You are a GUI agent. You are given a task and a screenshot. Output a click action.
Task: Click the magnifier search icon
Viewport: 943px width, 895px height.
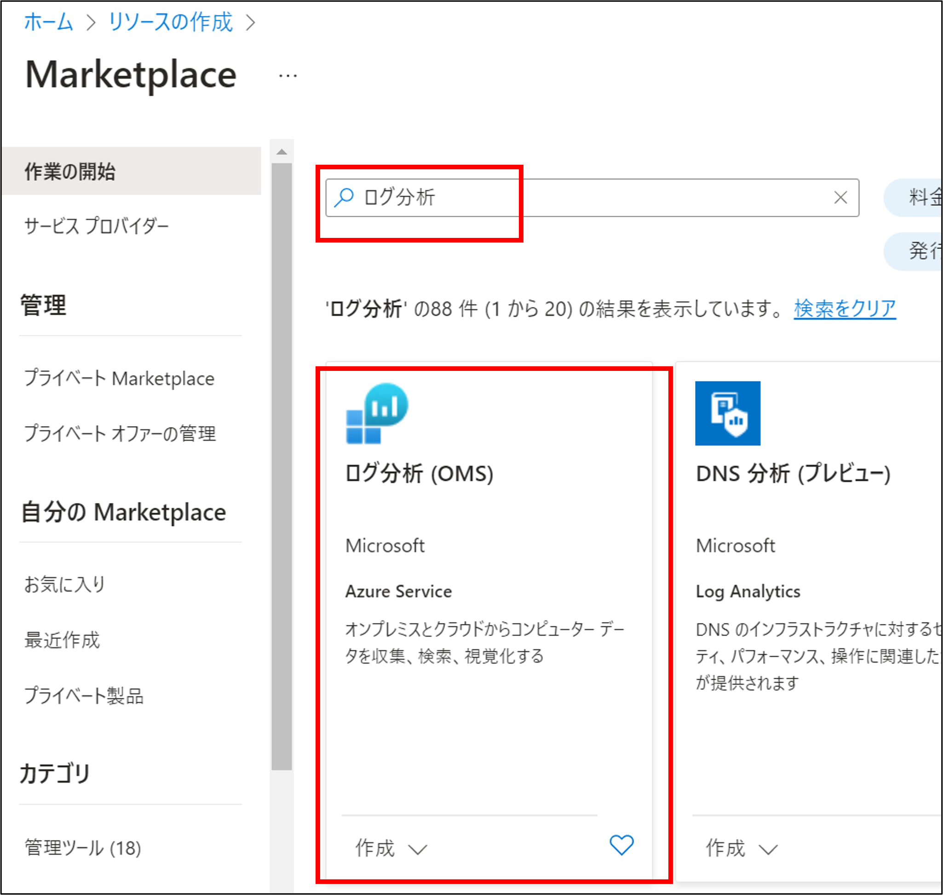click(344, 197)
